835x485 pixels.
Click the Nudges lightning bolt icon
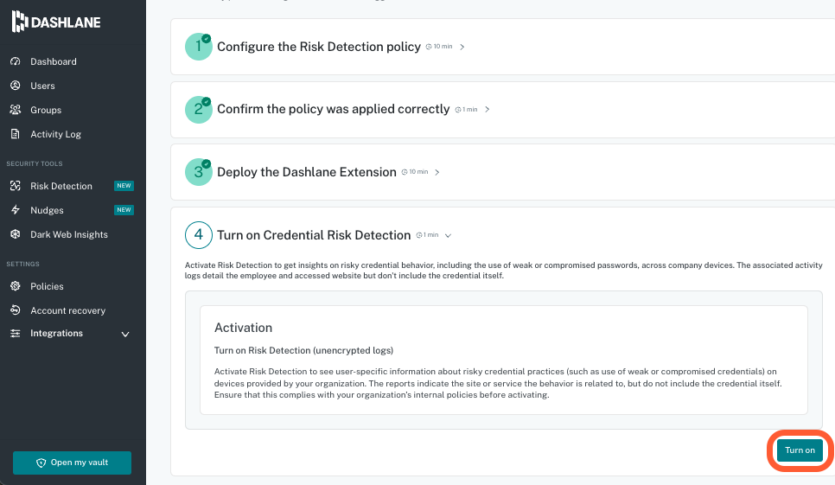pos(15,210)
